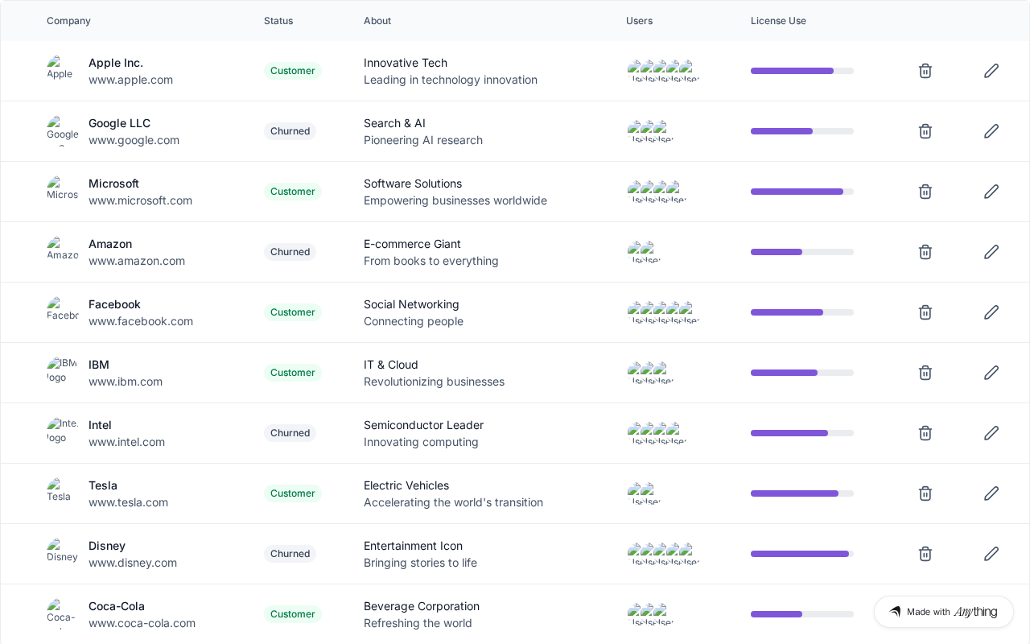Click the user avatars for Amazon
Screen dimensions: 1030x644
coord(645,252)
